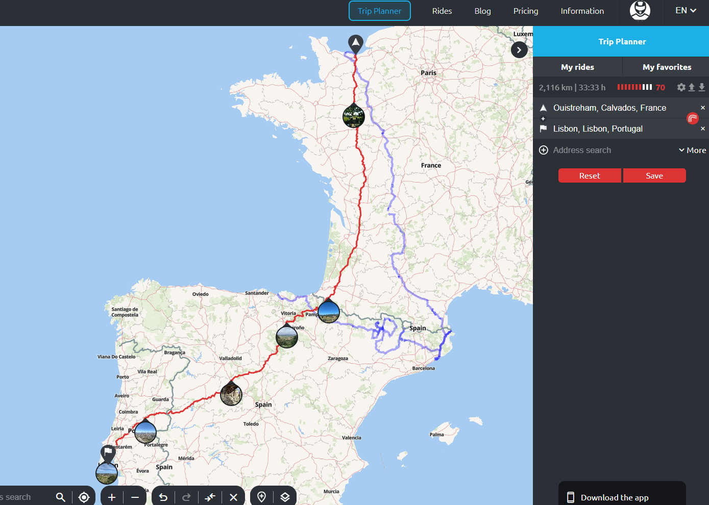Open the forest photo marker in northern France

click(354, 116)
